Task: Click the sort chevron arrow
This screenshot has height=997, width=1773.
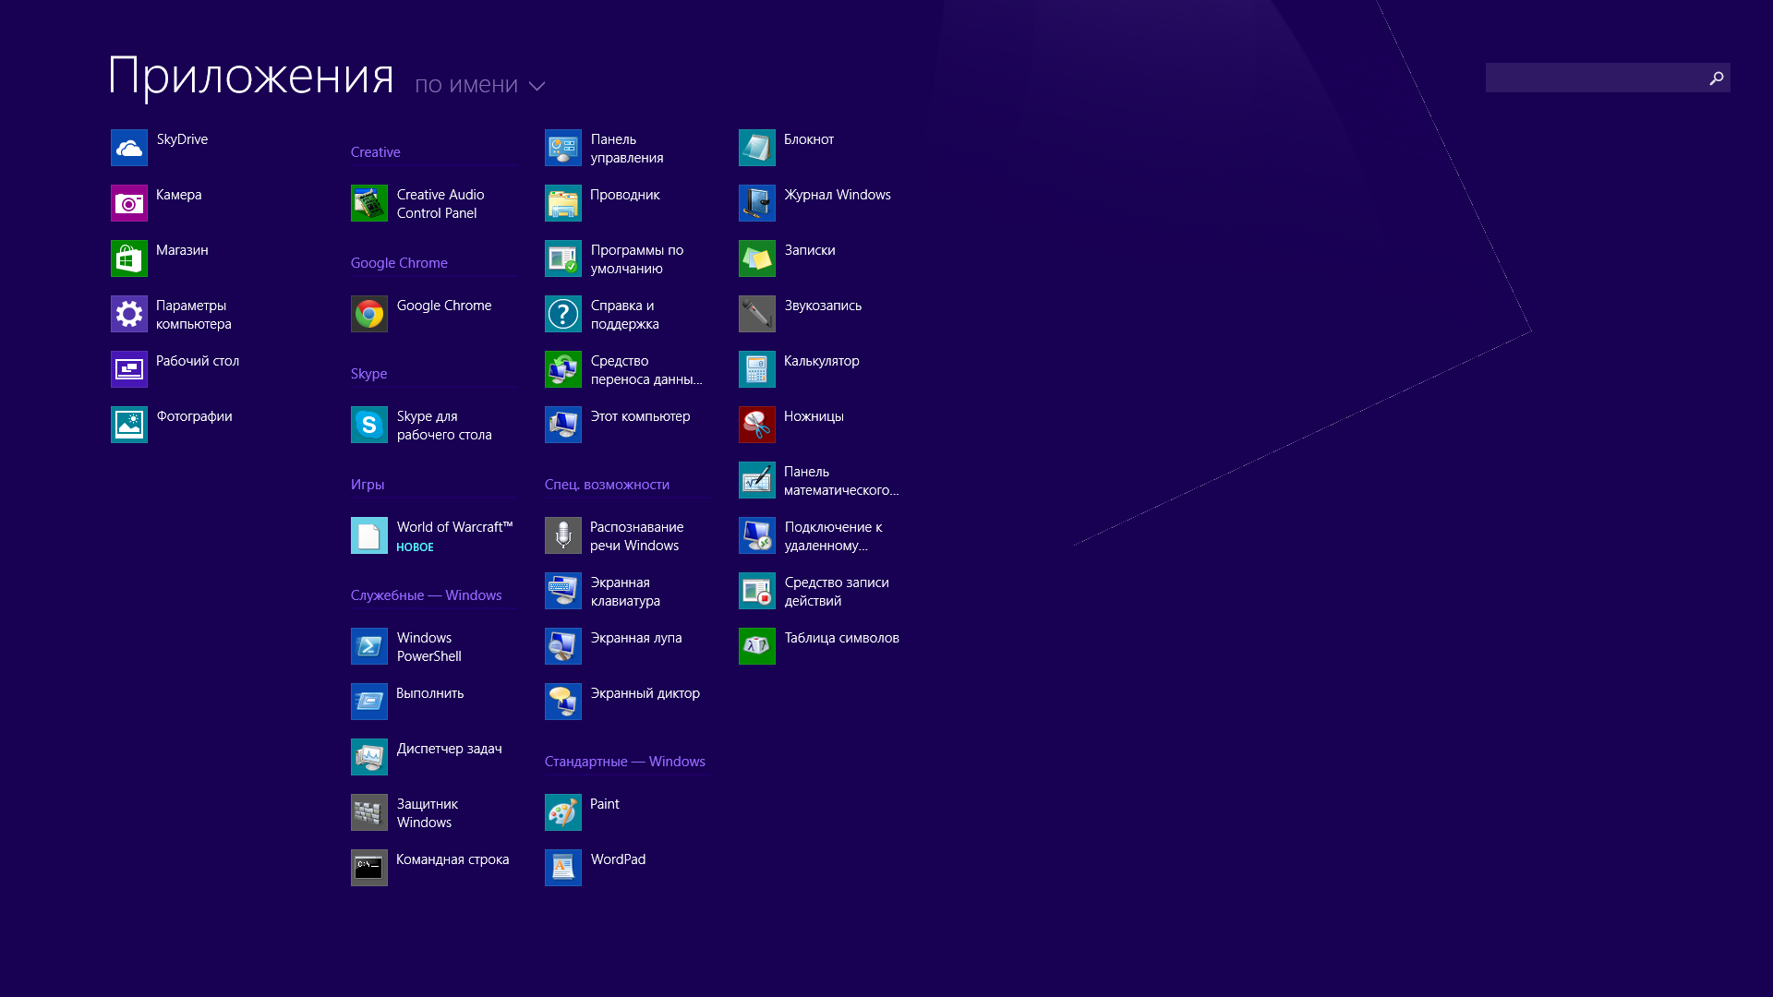Action: pos(537,87)
